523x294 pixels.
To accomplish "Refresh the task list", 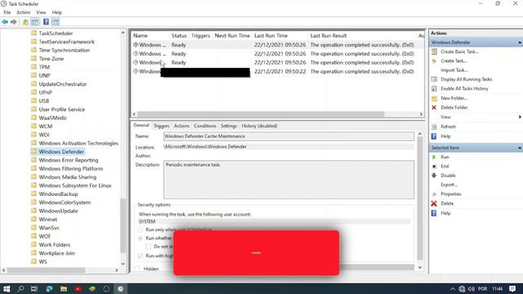I will [x=448, y=127].
